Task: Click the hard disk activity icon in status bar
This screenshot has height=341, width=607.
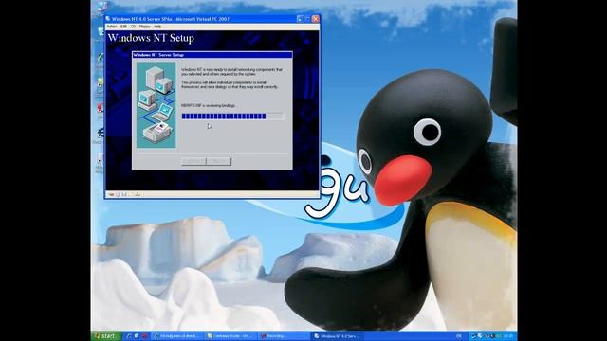Action: [110, 194]
